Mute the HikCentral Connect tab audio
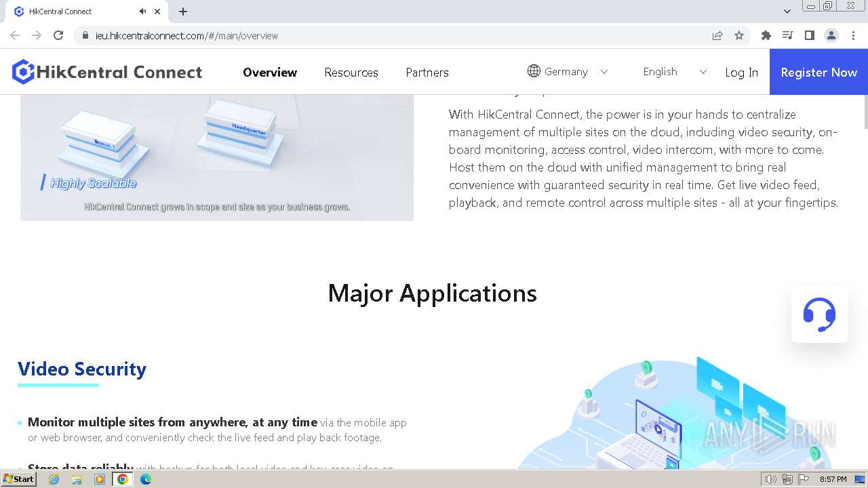This screenshot has height=488, width=868. (142, 12)
